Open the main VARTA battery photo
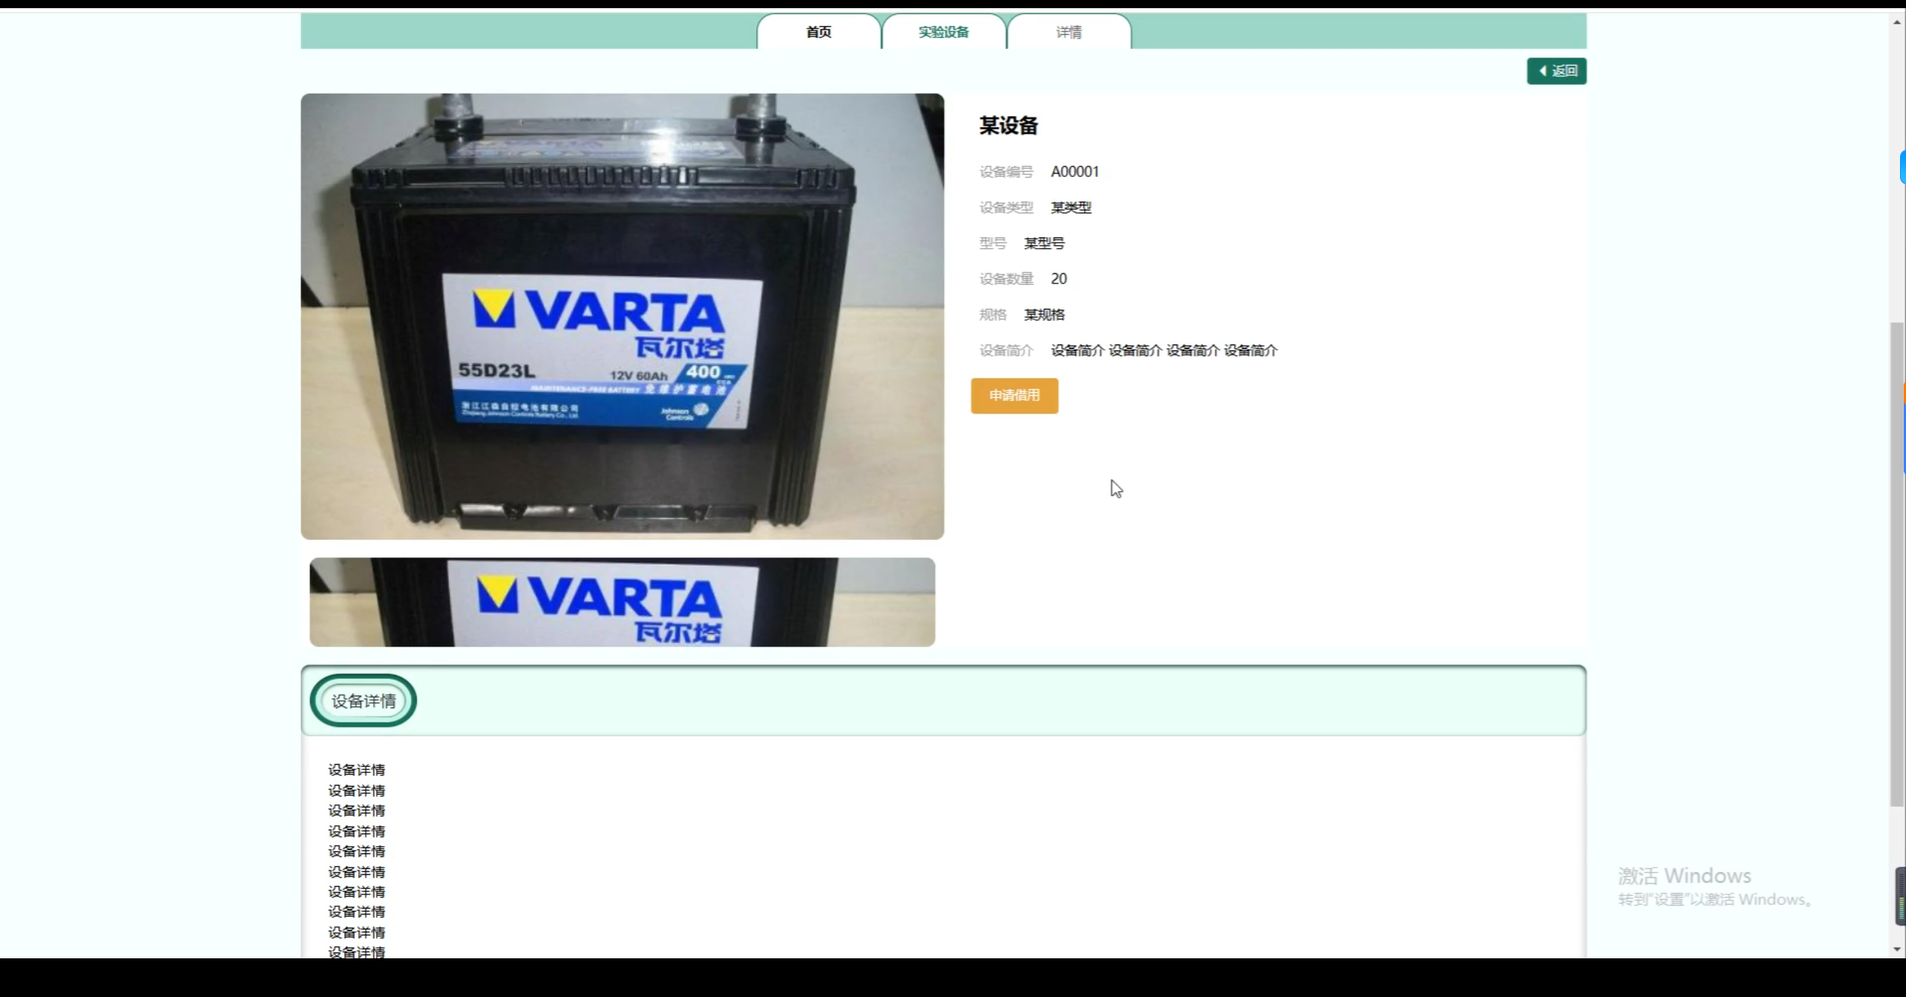 tap(622, 316)
